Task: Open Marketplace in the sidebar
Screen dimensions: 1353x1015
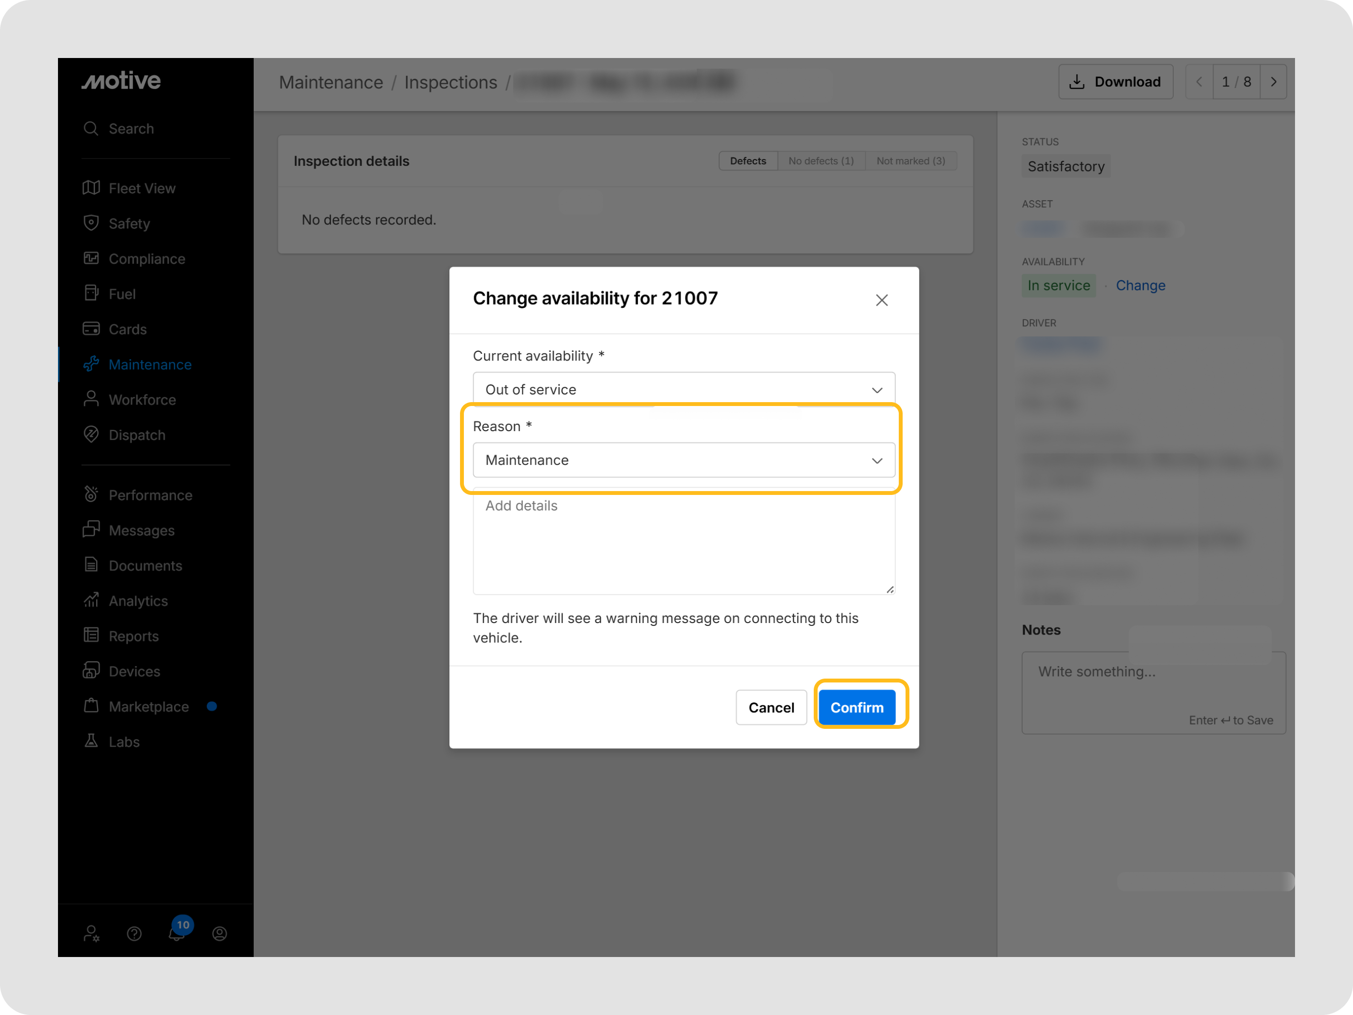Action: 149,707
